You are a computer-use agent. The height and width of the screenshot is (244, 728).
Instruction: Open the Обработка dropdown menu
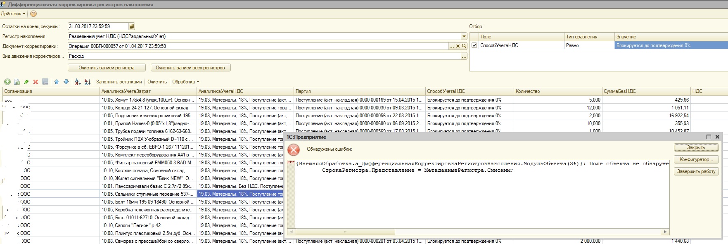185,82
